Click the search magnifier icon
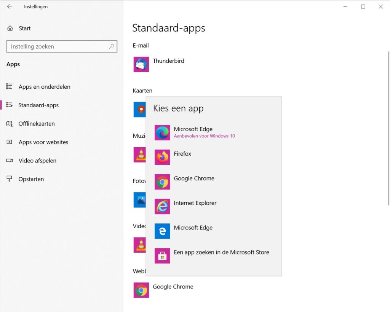 point(112,46)
